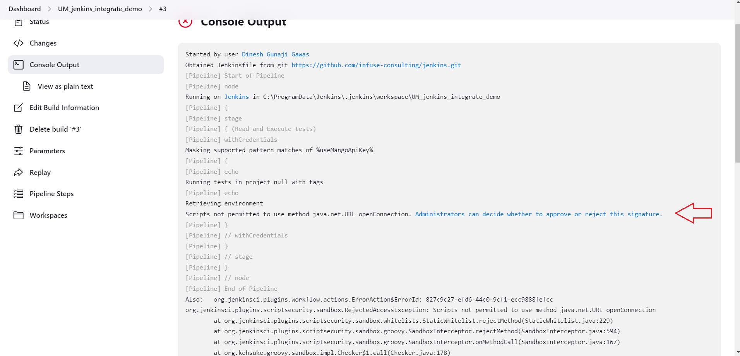Click '[Pipeline] Start of Pipeline' line
The height and width of the screenshot is (356, 740).
[x=235, y=76]
